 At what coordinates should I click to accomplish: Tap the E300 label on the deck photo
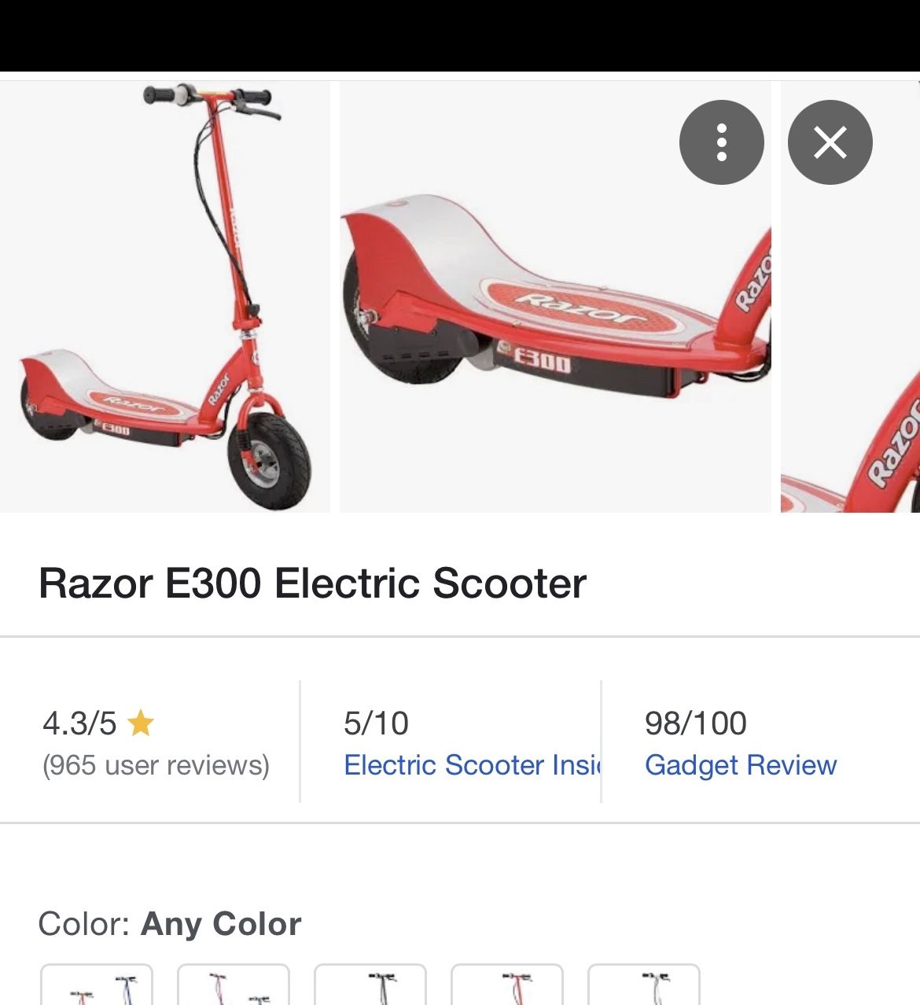(x=542, y=362)
